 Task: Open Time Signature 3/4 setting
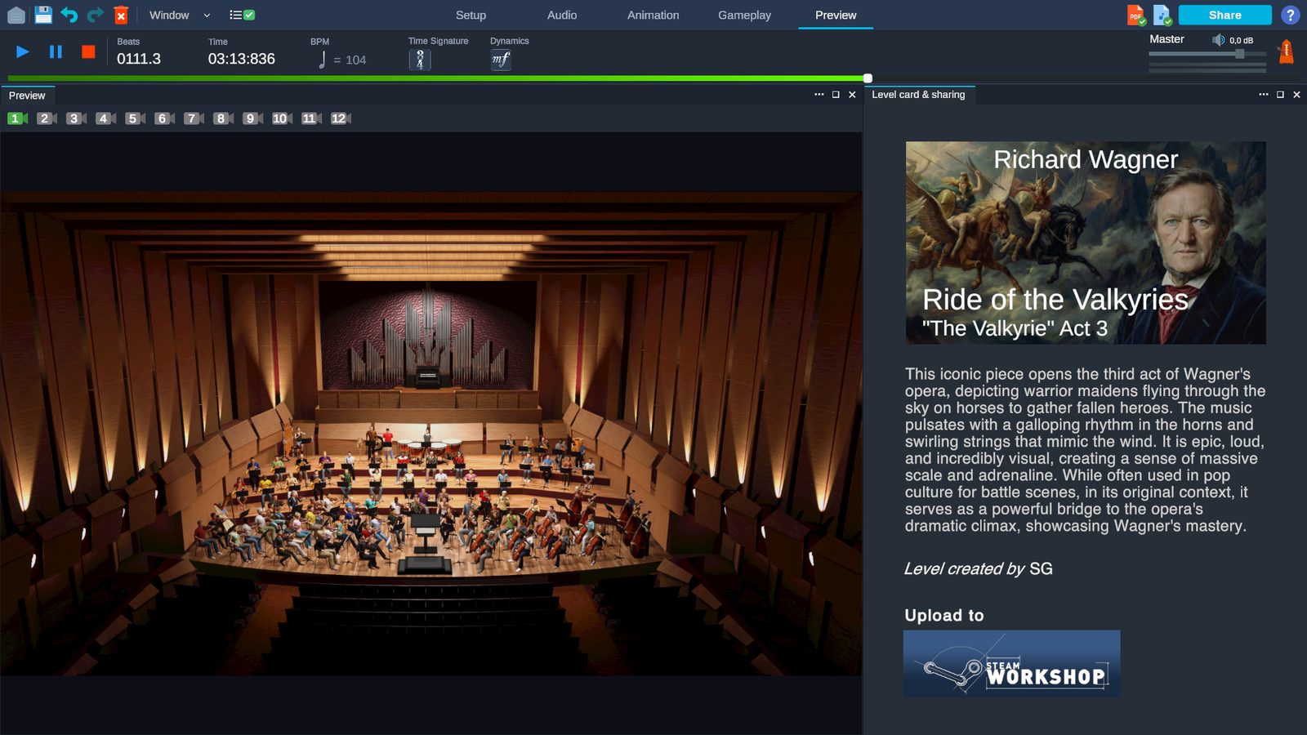[420, 60]
